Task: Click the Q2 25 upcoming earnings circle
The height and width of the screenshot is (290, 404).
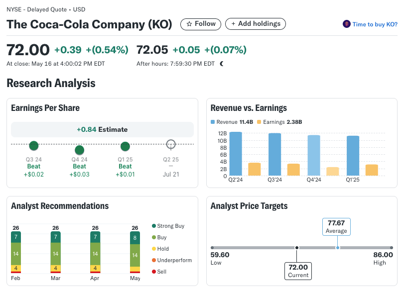Action: coord(171,144)
